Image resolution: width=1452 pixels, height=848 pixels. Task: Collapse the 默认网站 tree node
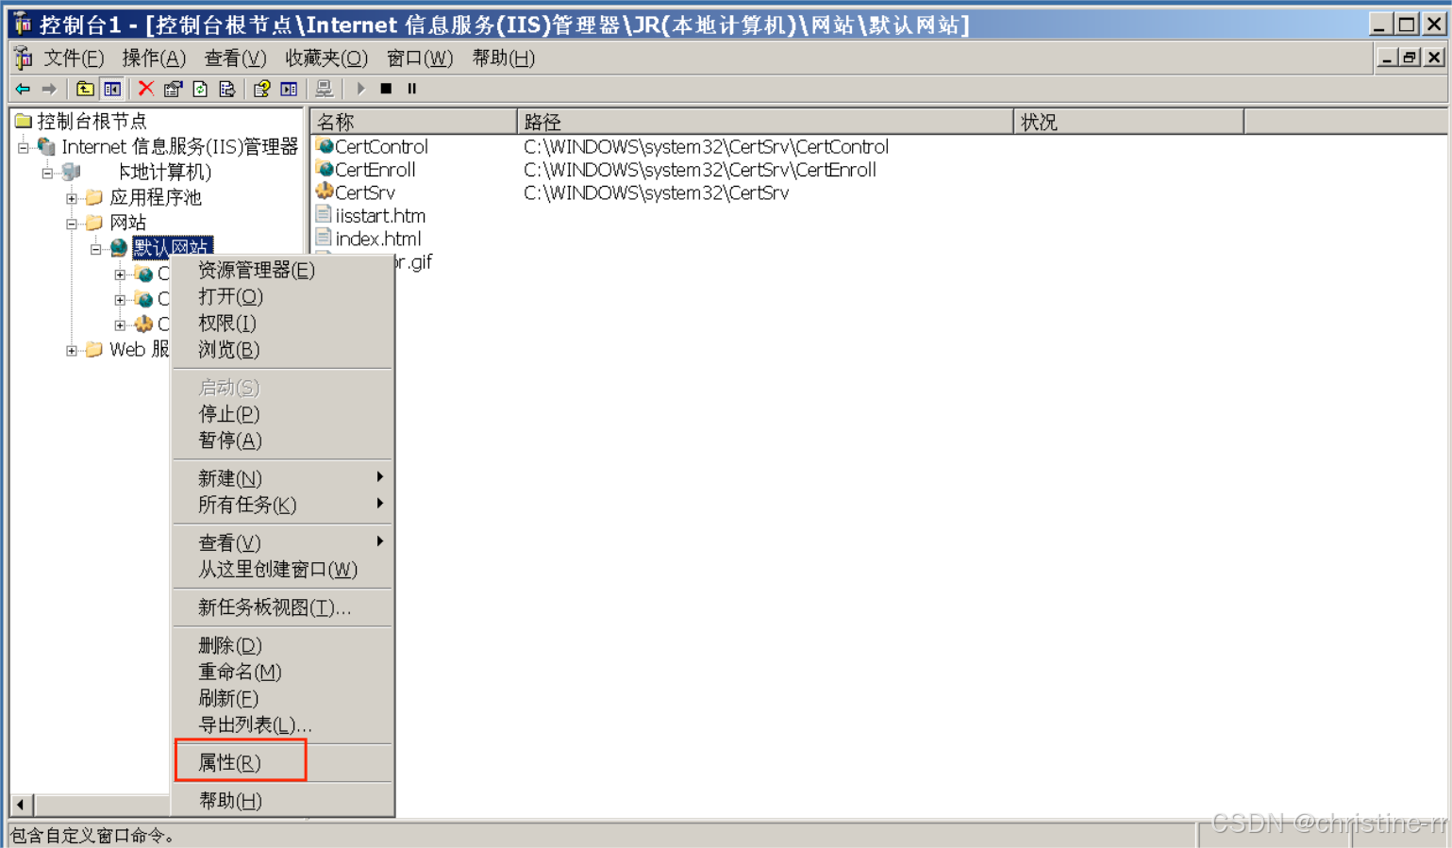click(96, 249)
